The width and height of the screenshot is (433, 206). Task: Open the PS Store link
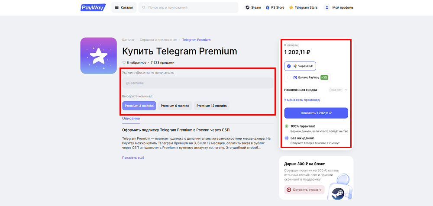coord(275,7)
